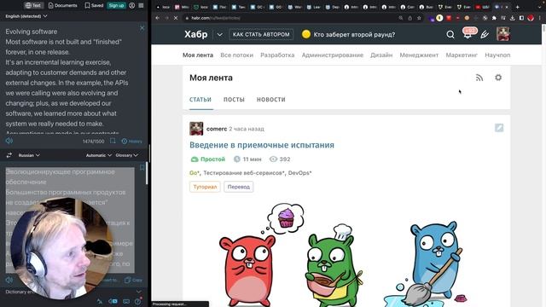Open Automatic formality dropdown

[x=99, y=155]
